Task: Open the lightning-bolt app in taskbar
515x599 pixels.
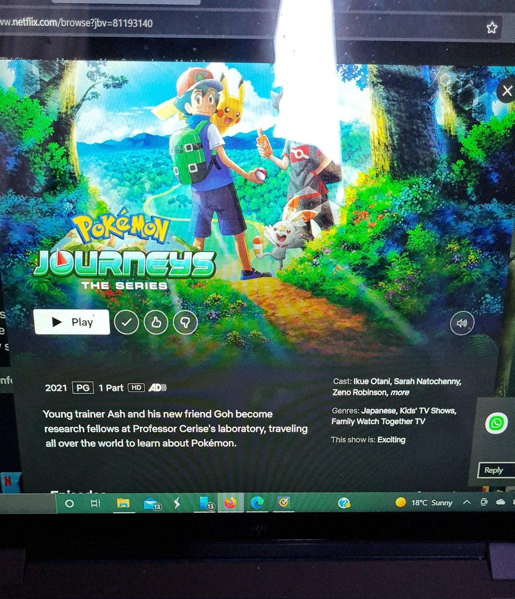Action: 176,503
